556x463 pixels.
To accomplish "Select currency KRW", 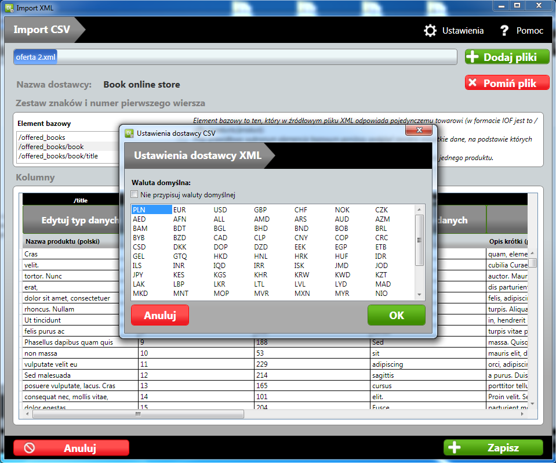I will pos(301,274).
